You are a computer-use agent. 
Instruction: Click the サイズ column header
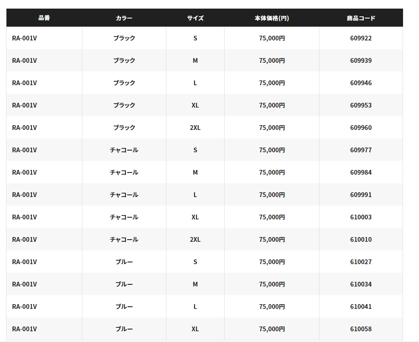point(195,18)
